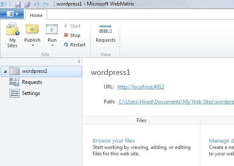The image size is (234, 166).
Task: Open the site path link under Path
Action: pos(176,102)
